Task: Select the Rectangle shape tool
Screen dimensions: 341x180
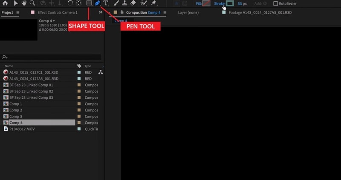Action: [89, 3]
